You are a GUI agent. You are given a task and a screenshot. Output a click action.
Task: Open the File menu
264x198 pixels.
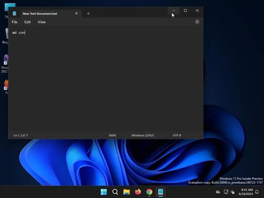(14, 22)
